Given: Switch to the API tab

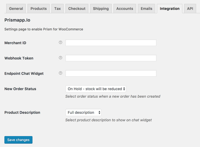Looking at the screenshot, I should coord(190,9).
